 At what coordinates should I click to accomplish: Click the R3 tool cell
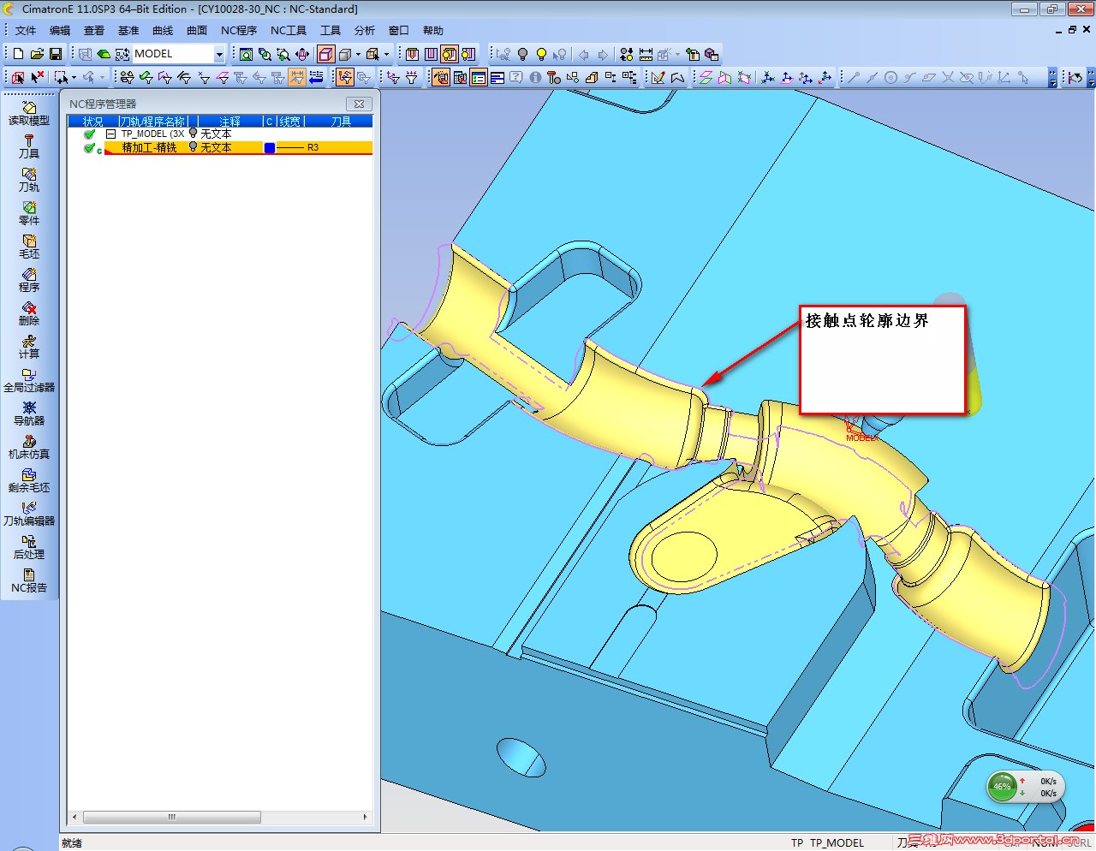tap(313, 148)
